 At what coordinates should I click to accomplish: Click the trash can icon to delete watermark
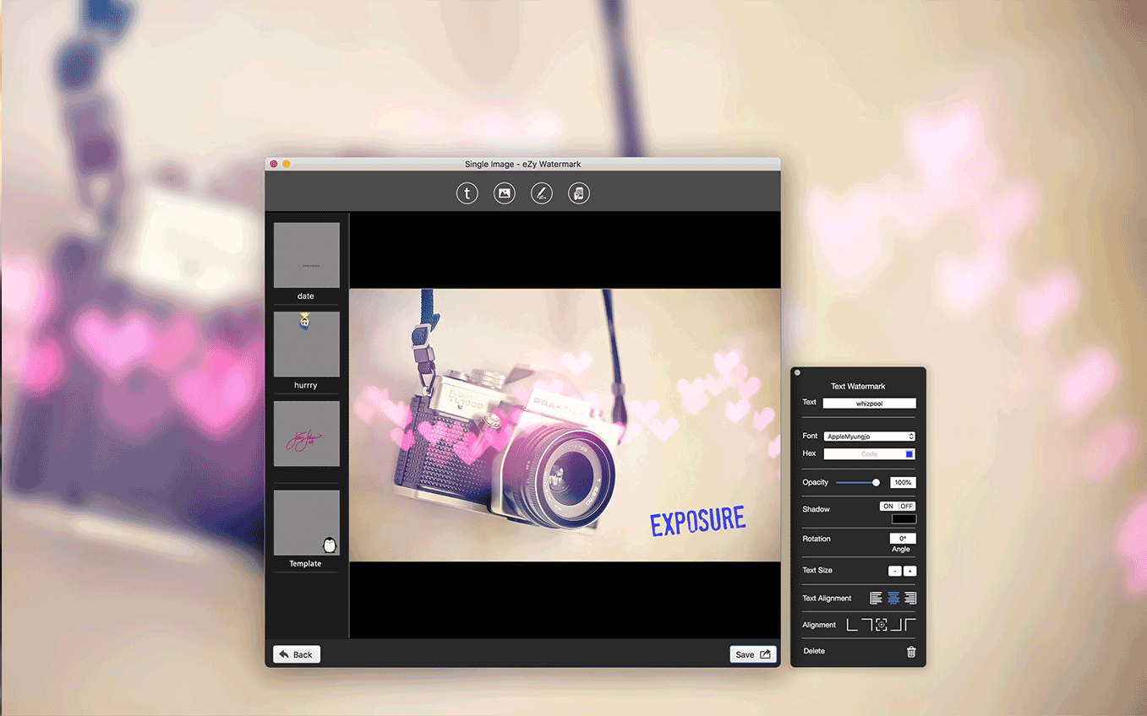[911, 652]
